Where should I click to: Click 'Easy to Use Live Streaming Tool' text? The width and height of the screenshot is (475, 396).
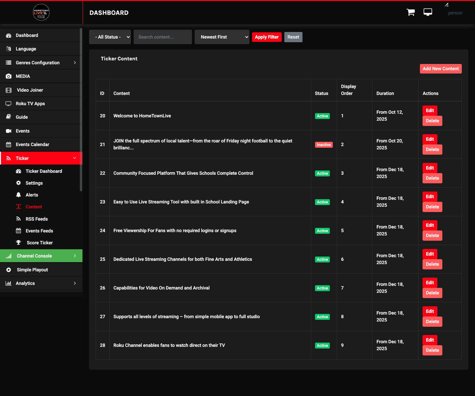click(x=181, y=202)
